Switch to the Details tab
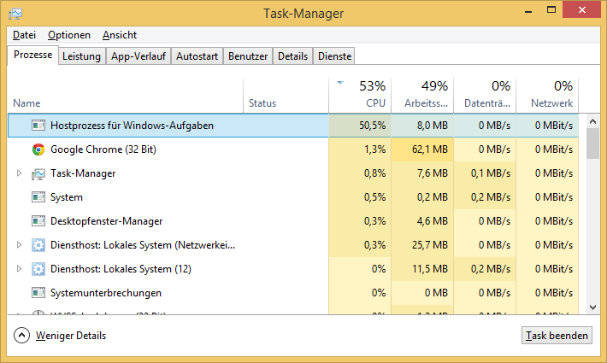The width and height of the screenshot is (607, 363). click(292, 56)
